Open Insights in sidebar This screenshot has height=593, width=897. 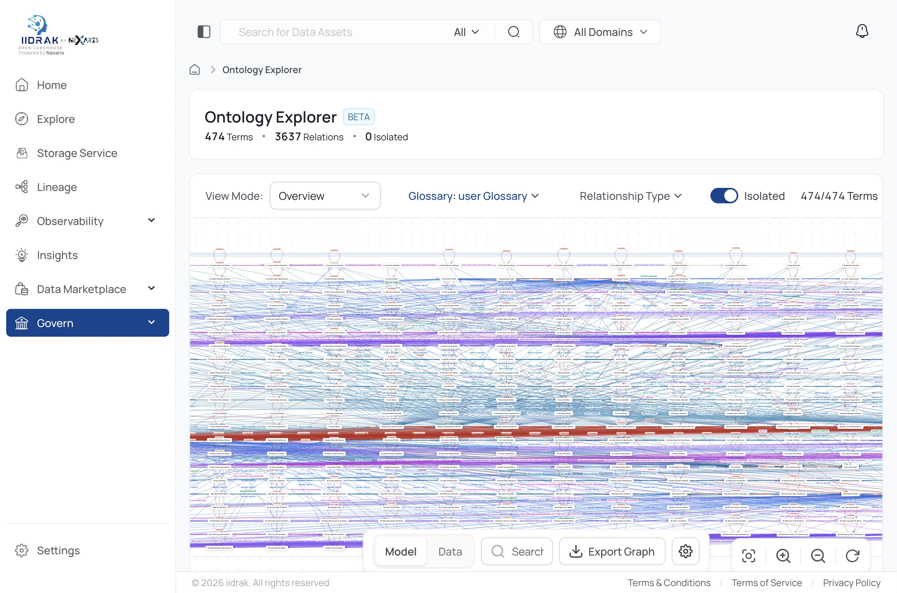(88, 255)
